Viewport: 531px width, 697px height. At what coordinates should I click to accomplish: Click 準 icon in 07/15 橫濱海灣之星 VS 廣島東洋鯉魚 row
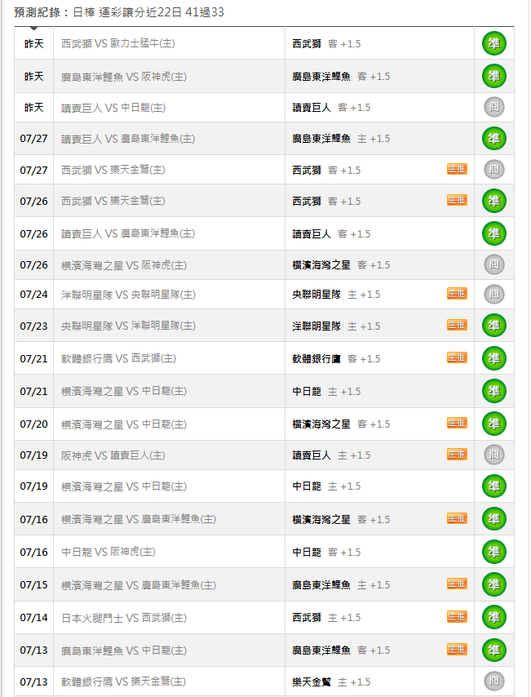(x=494, y=584)
